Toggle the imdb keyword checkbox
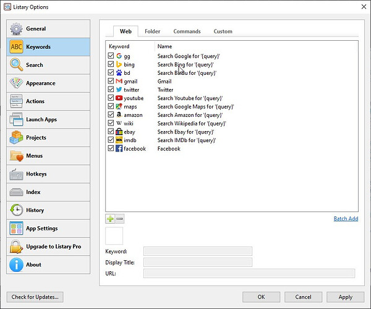Viewport: 371px width, 309px height. (111, 140)
